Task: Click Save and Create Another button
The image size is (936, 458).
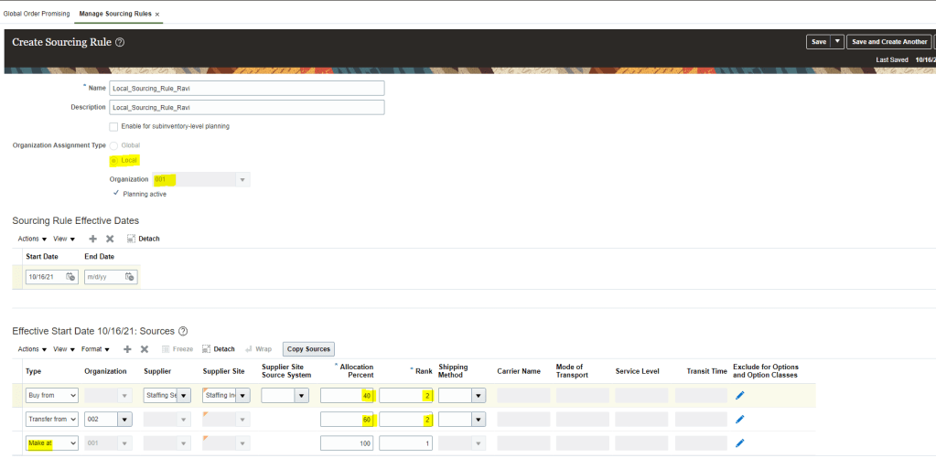Action: [x=888, y=42]
